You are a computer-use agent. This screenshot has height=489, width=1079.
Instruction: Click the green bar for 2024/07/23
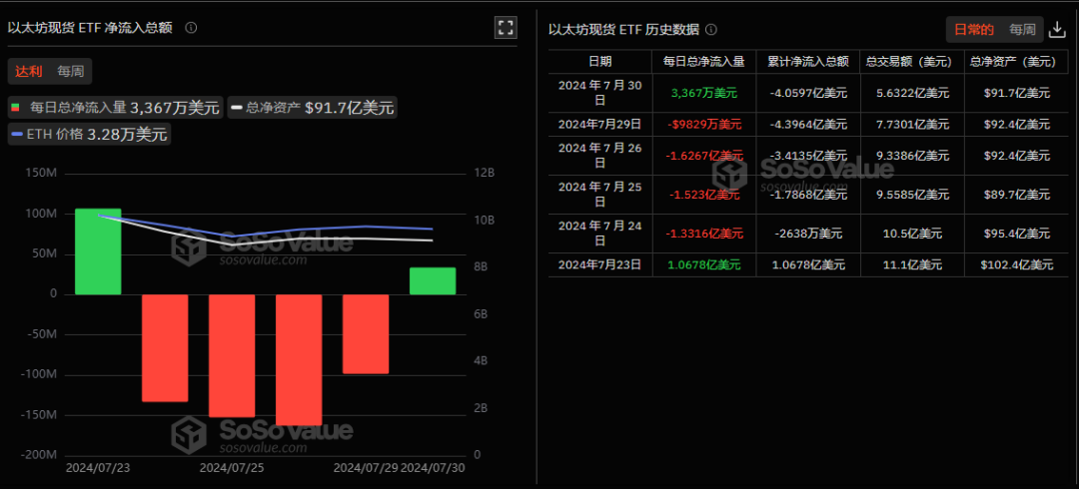tap(98, 251)
